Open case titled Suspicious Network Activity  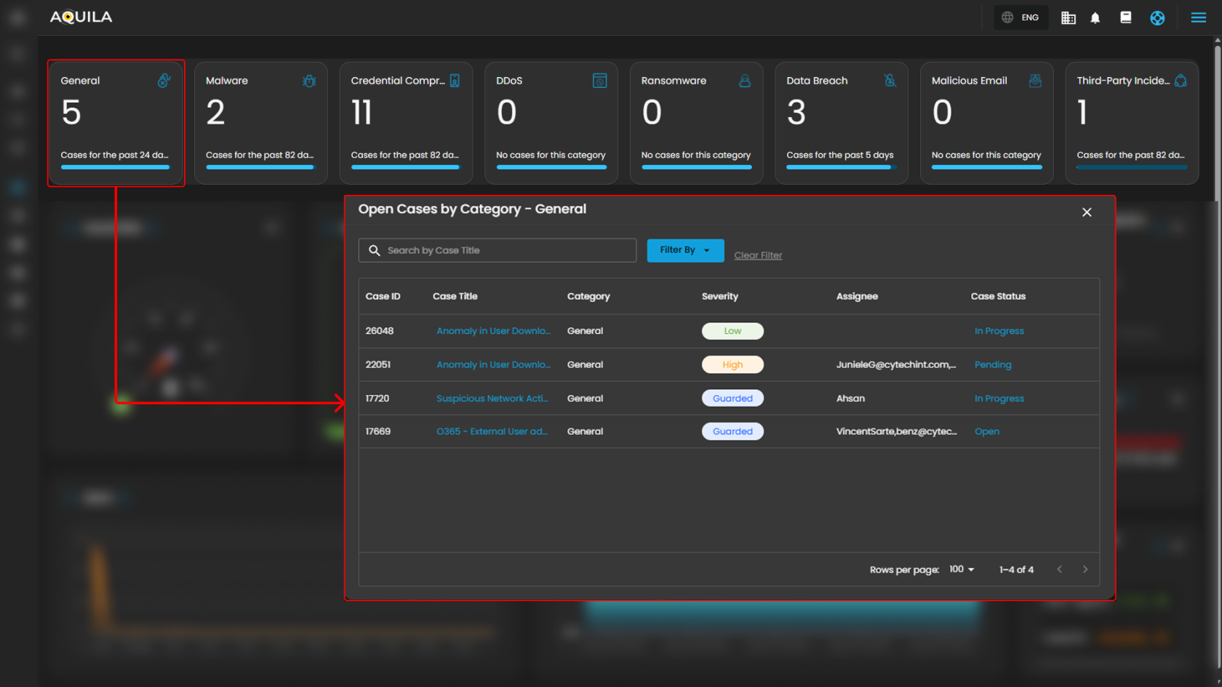click(492, 398)
